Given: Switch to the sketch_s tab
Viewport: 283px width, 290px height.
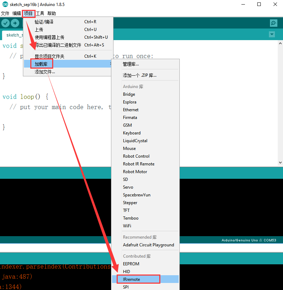Looking at the screenshot, I should [13, 35].
